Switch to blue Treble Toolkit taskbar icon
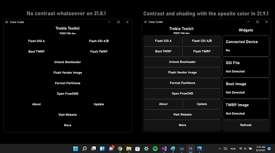Viewport: 275px width, 153px height. [182, 149]
